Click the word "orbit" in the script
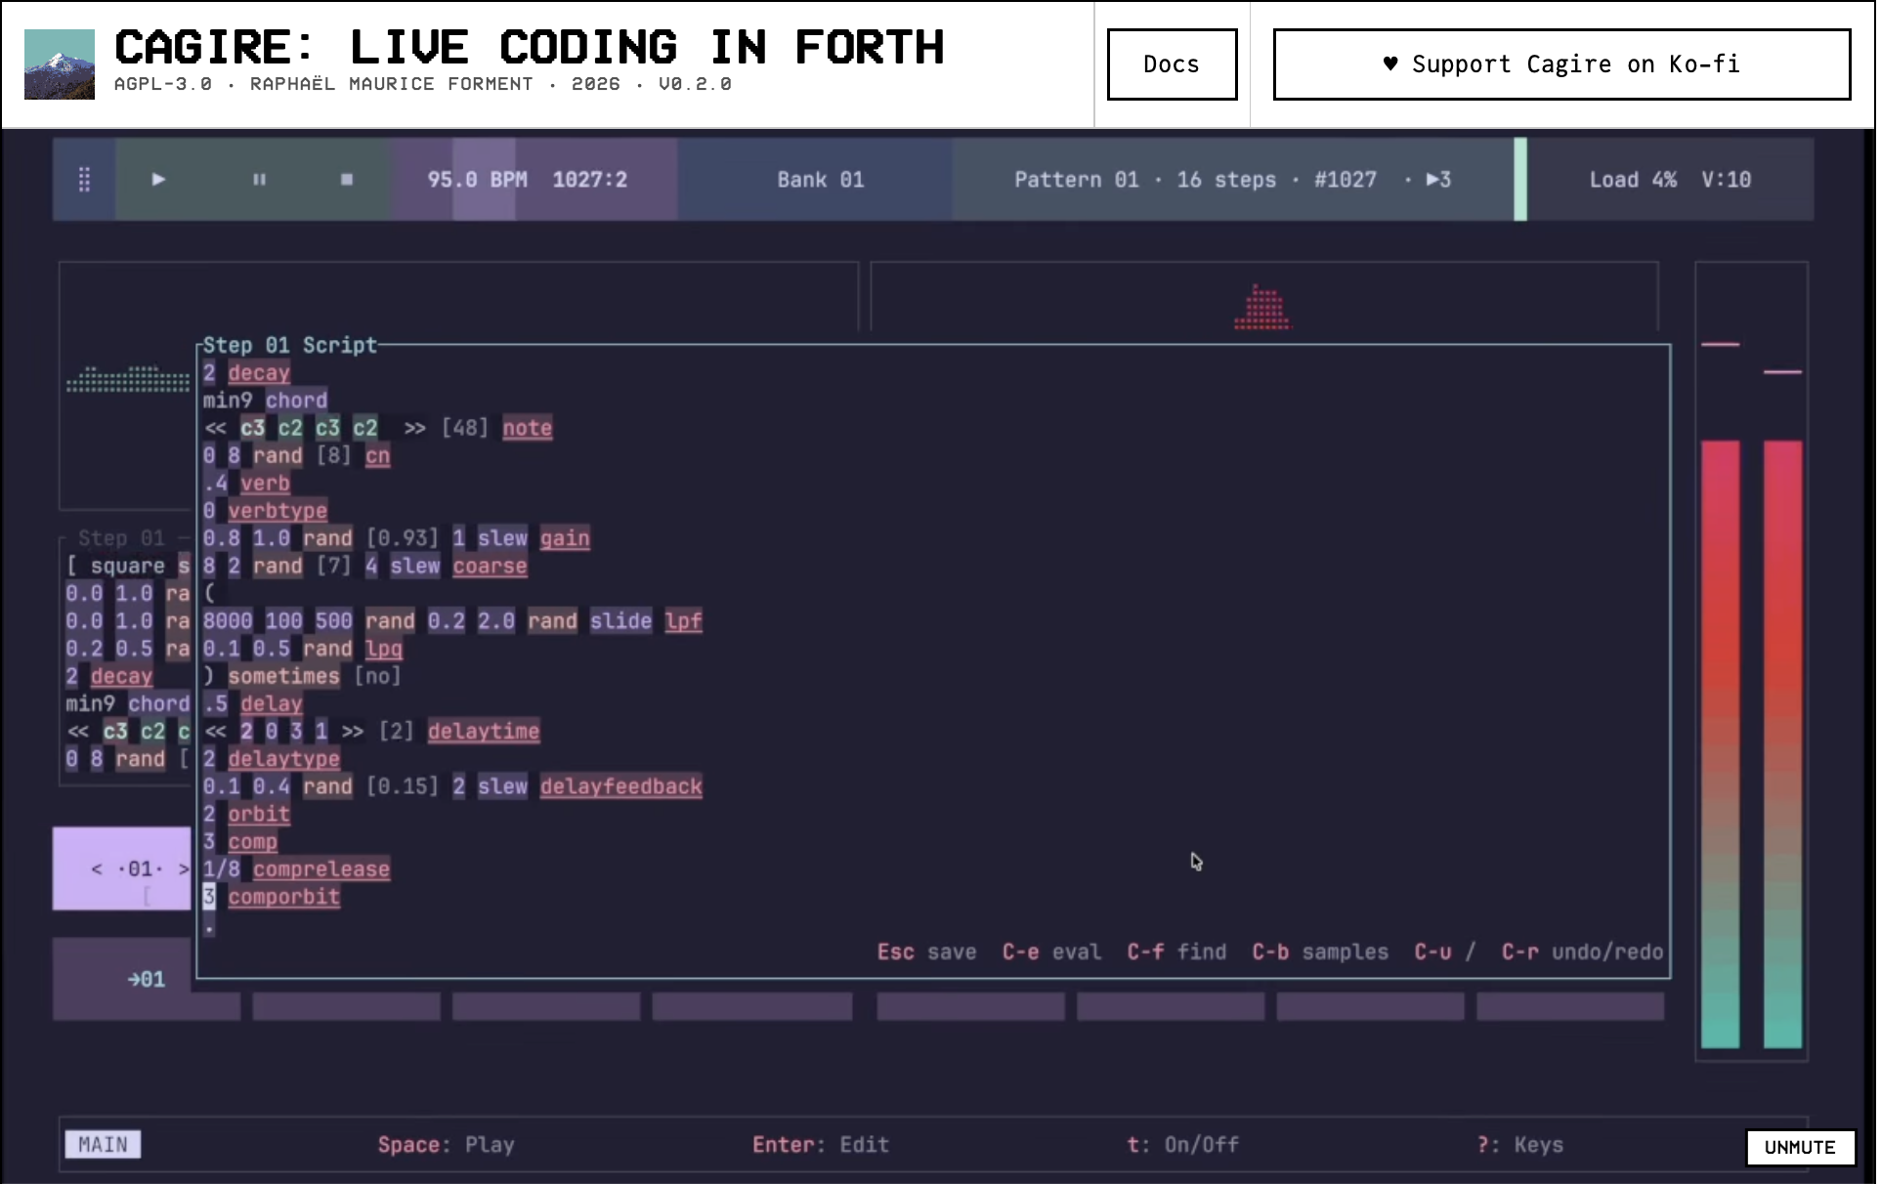Image resolution: width=1880 pixels, height=1184 pixels. pyautogui.click(x=260, y=815)
